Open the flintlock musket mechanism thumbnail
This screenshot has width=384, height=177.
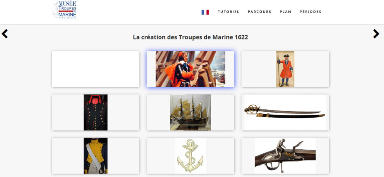click(x=285, y=156)
